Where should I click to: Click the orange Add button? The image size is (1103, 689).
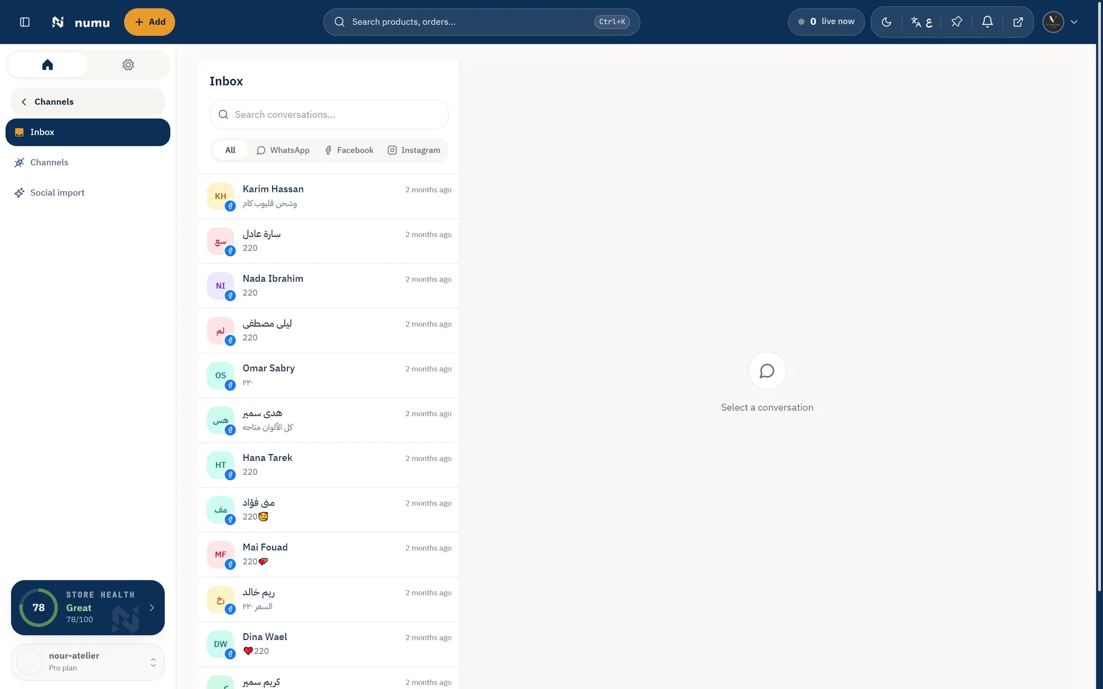point(149,22)
